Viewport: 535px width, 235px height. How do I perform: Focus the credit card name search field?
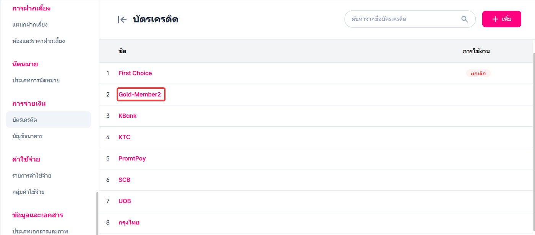(403, 19)
